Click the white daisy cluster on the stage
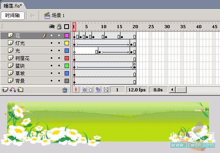The width and height of the screenshot is (220, 153). (50, 134)
